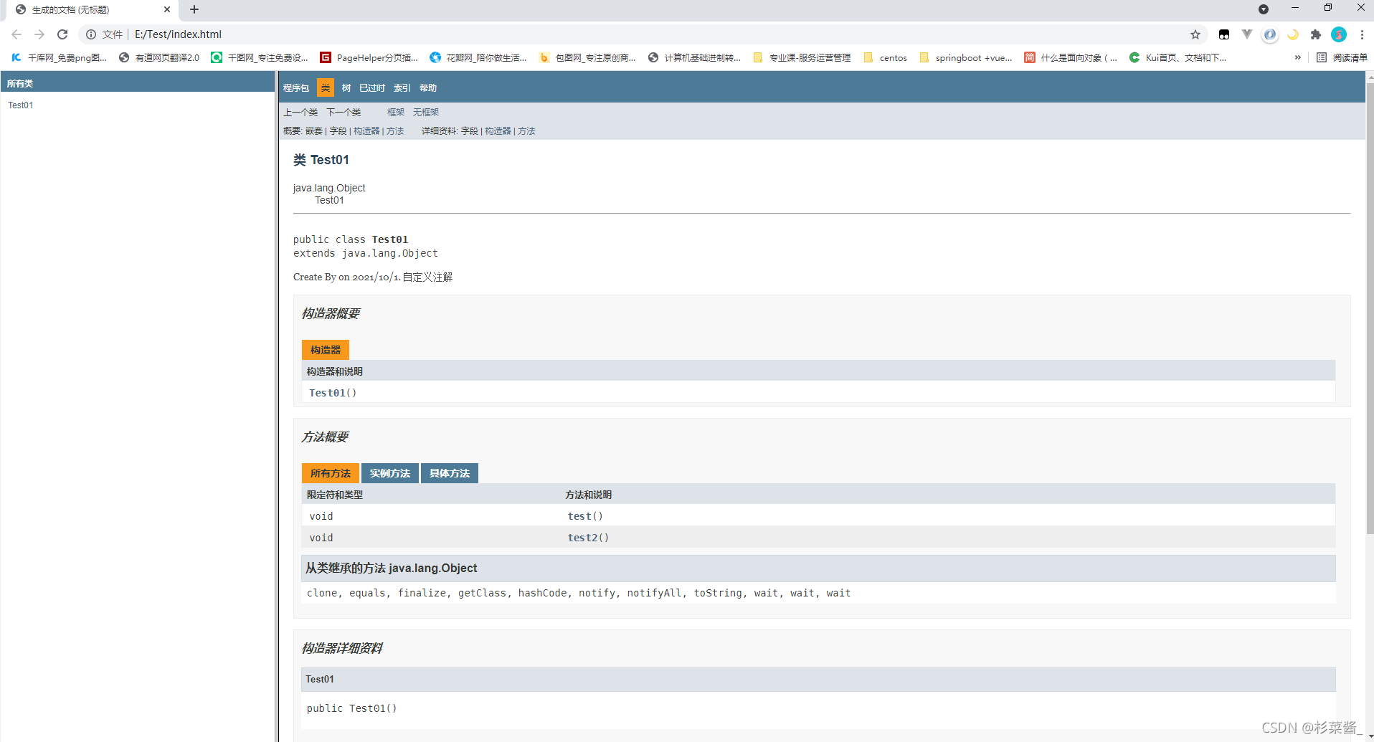Open the PageHelper分页插件 bookmark
Image resolution: width=1374 pixels, height=742 pixels.
[x=369, y=57]
